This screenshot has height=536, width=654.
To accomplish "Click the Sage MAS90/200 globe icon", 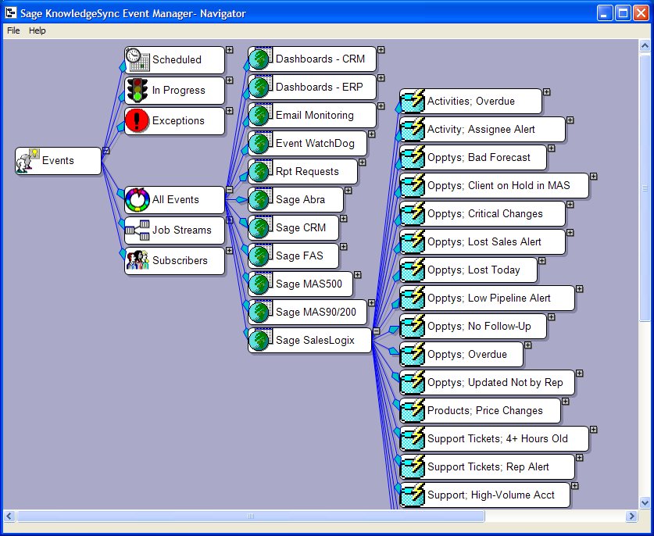I will coord(261,312).
